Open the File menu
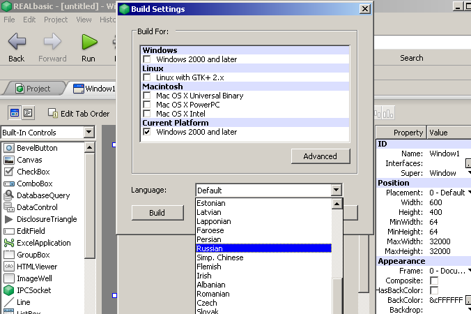Viewport: 471px width, 314px height. 9,20
